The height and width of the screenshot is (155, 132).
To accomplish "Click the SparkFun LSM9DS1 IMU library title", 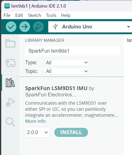I will click(x=56, y=88).
